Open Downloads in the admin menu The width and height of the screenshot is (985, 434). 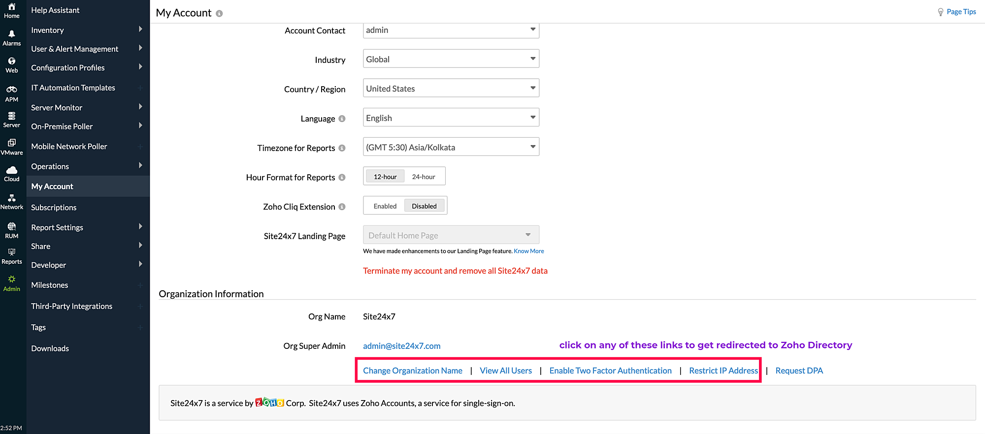click(50, 348)
